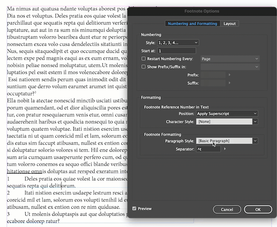Image resolution: width=277 pixels, height=227 pixels.
Task: Click the Cancel button
Action: coord(227,210)
